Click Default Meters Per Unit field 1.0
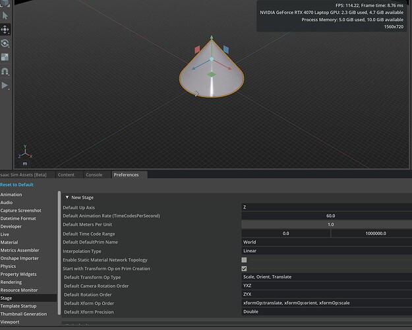 coord(326,224)
